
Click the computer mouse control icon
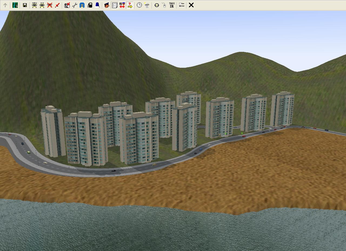164,5
